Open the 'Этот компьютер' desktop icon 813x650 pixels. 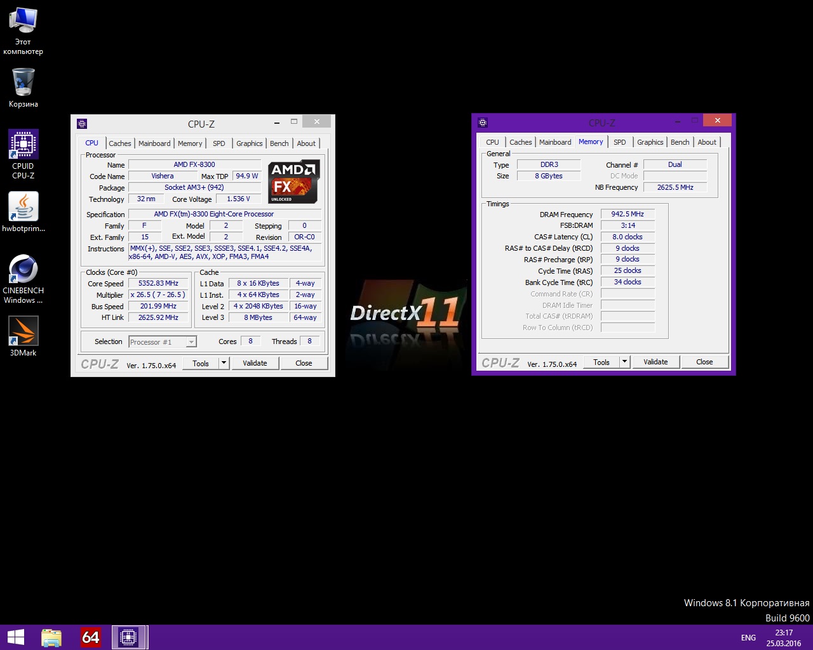coord(23,30)
